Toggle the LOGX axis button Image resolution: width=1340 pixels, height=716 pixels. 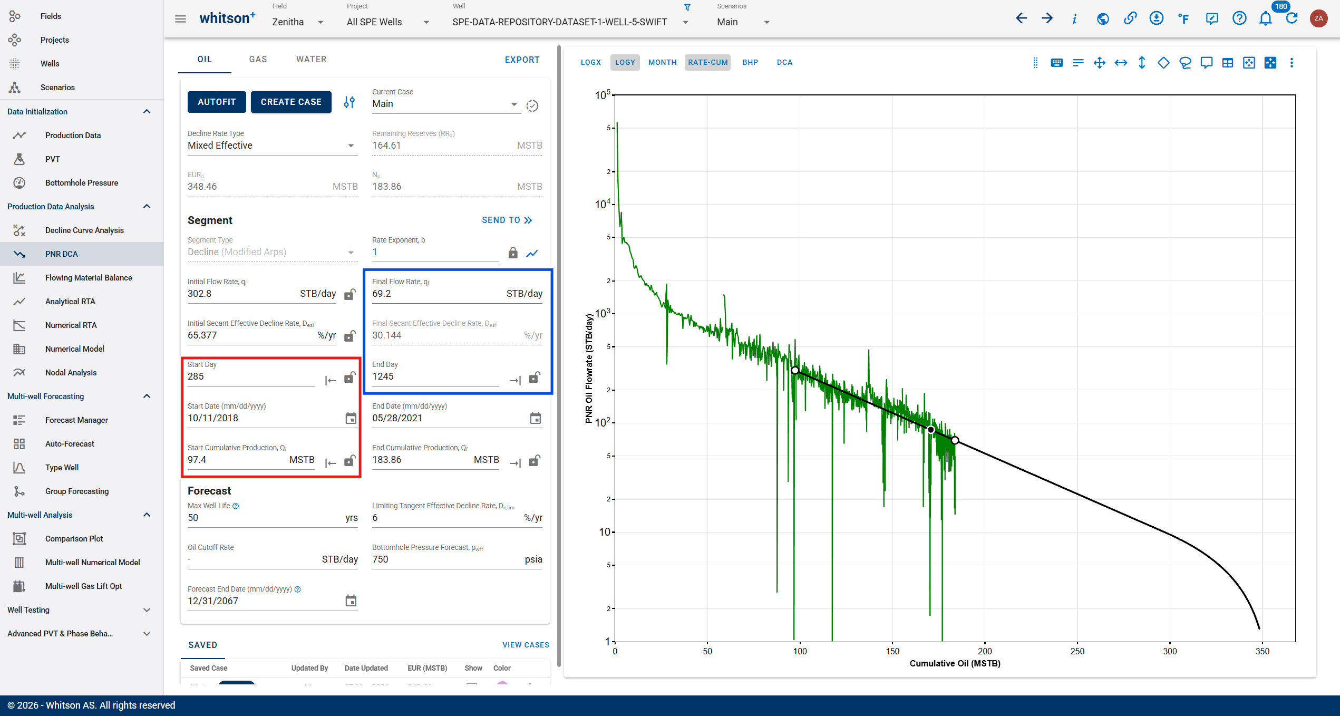590,62
